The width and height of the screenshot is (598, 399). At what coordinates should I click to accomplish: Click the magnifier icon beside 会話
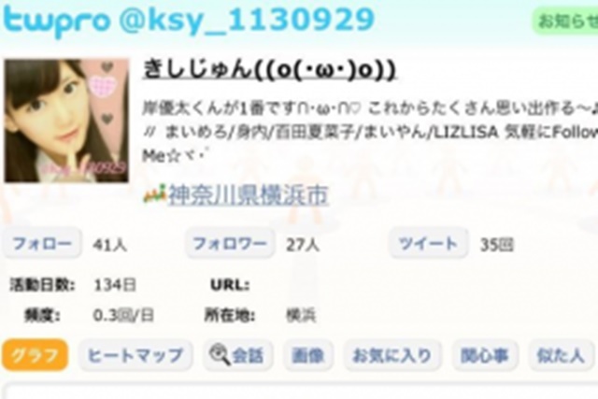pos(220,355)
